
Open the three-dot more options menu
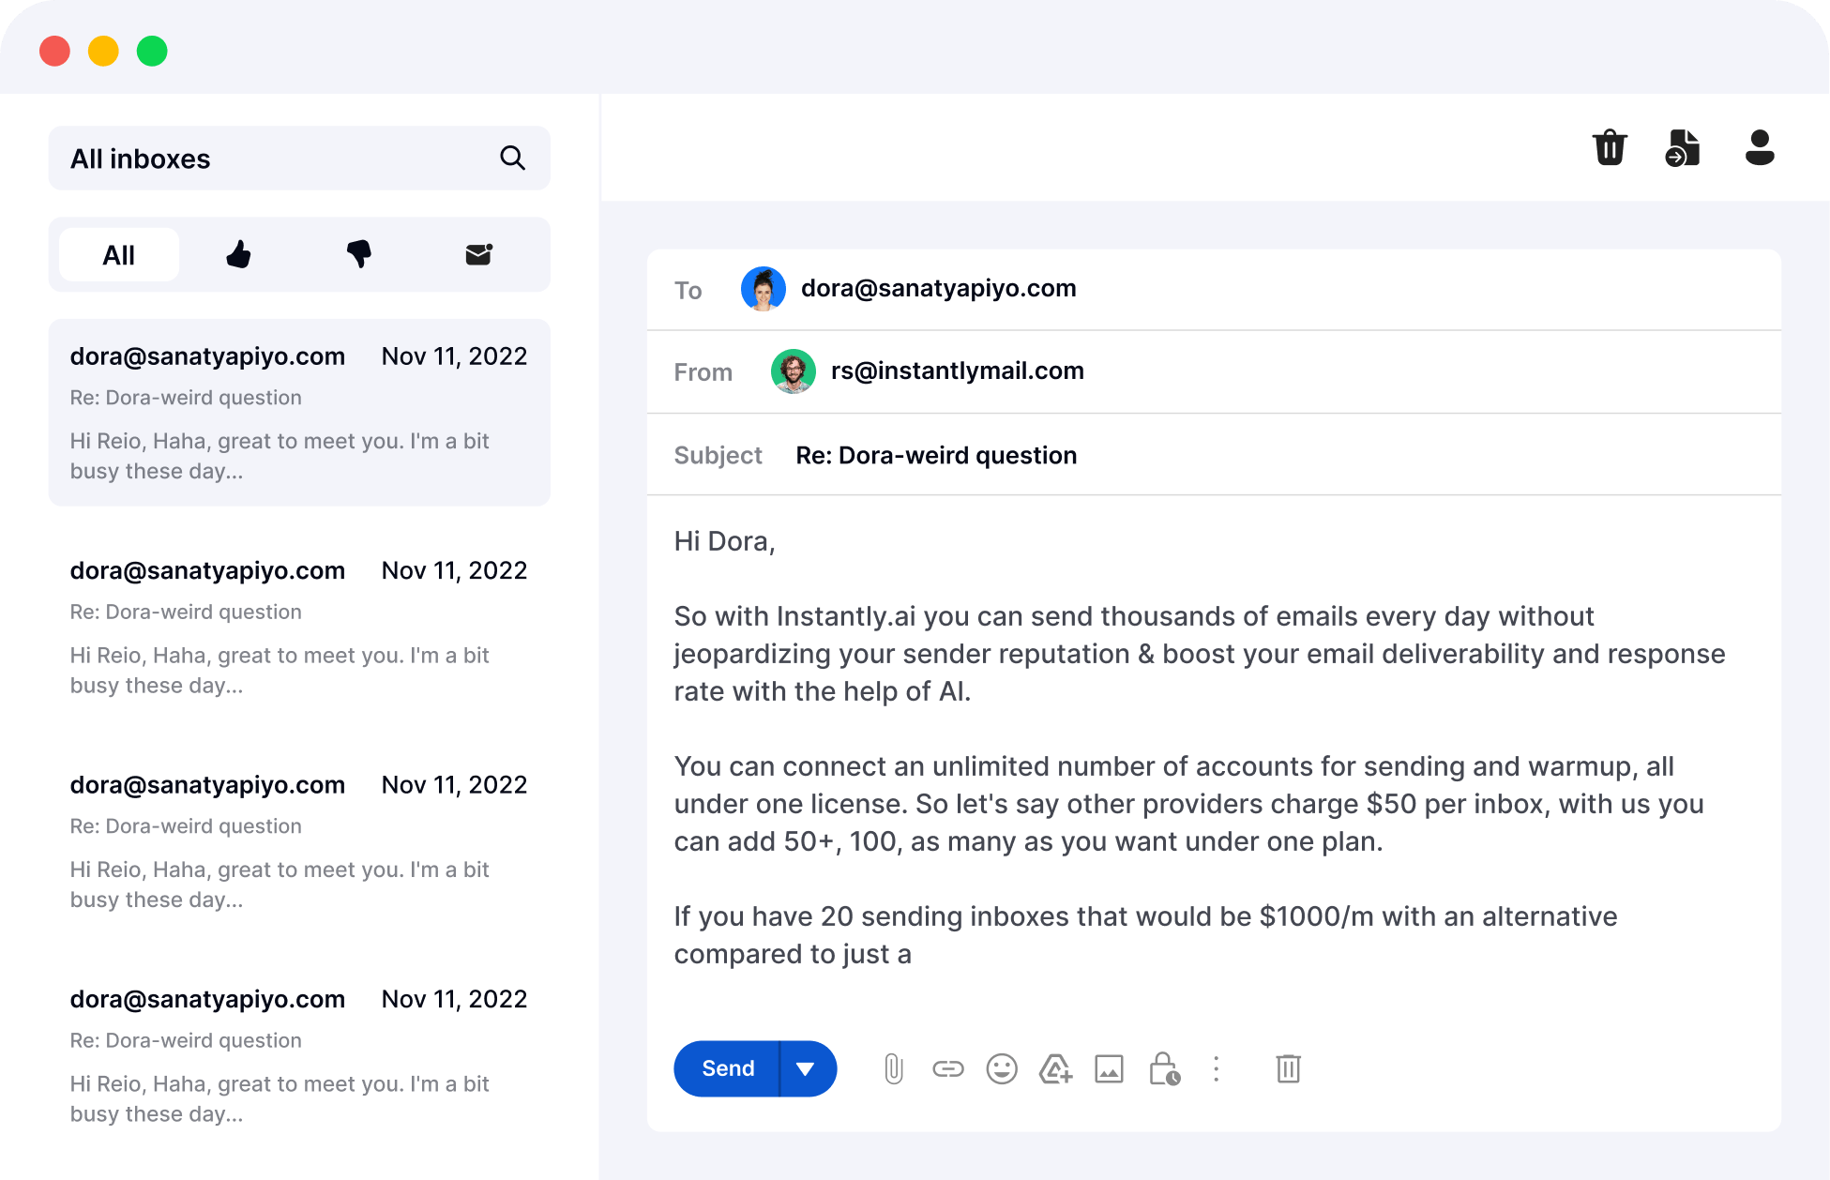click(1216, 1068)
